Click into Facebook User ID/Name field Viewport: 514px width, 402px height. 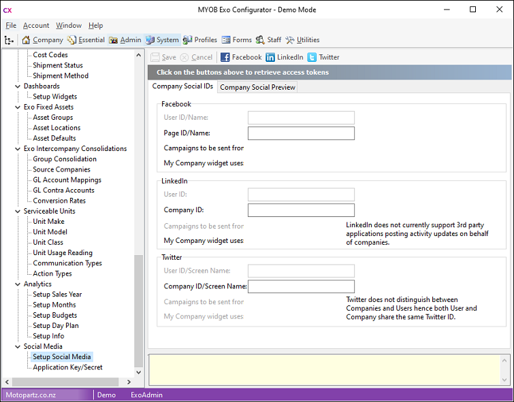(x=301, y=118)
